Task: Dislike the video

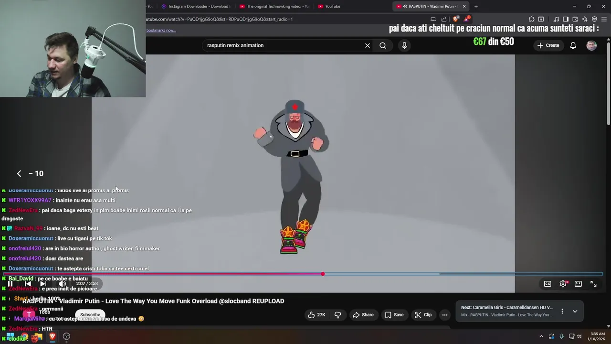Action: (338, 315)
